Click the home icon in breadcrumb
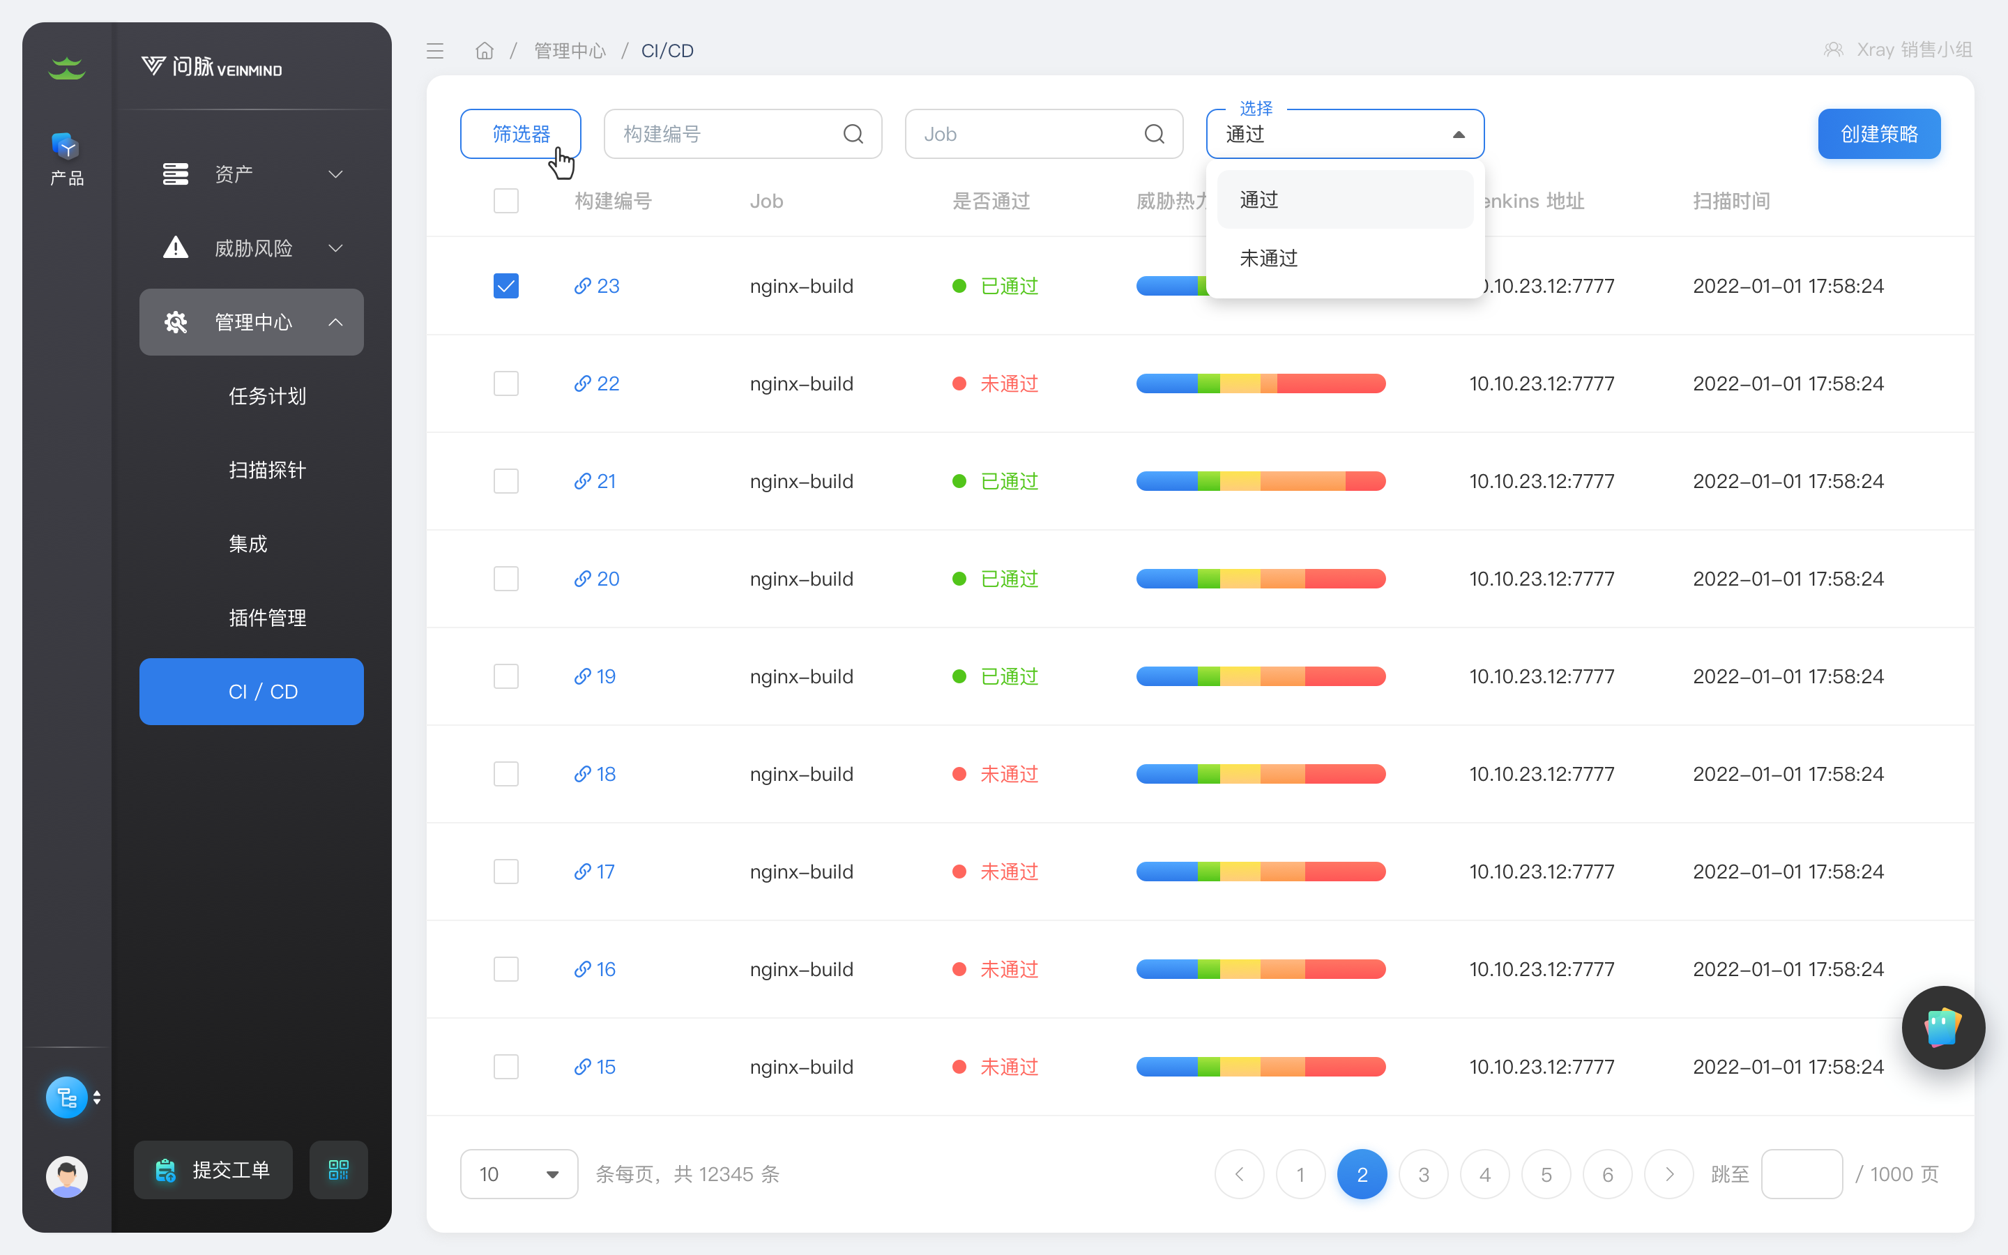 (485, 51)
